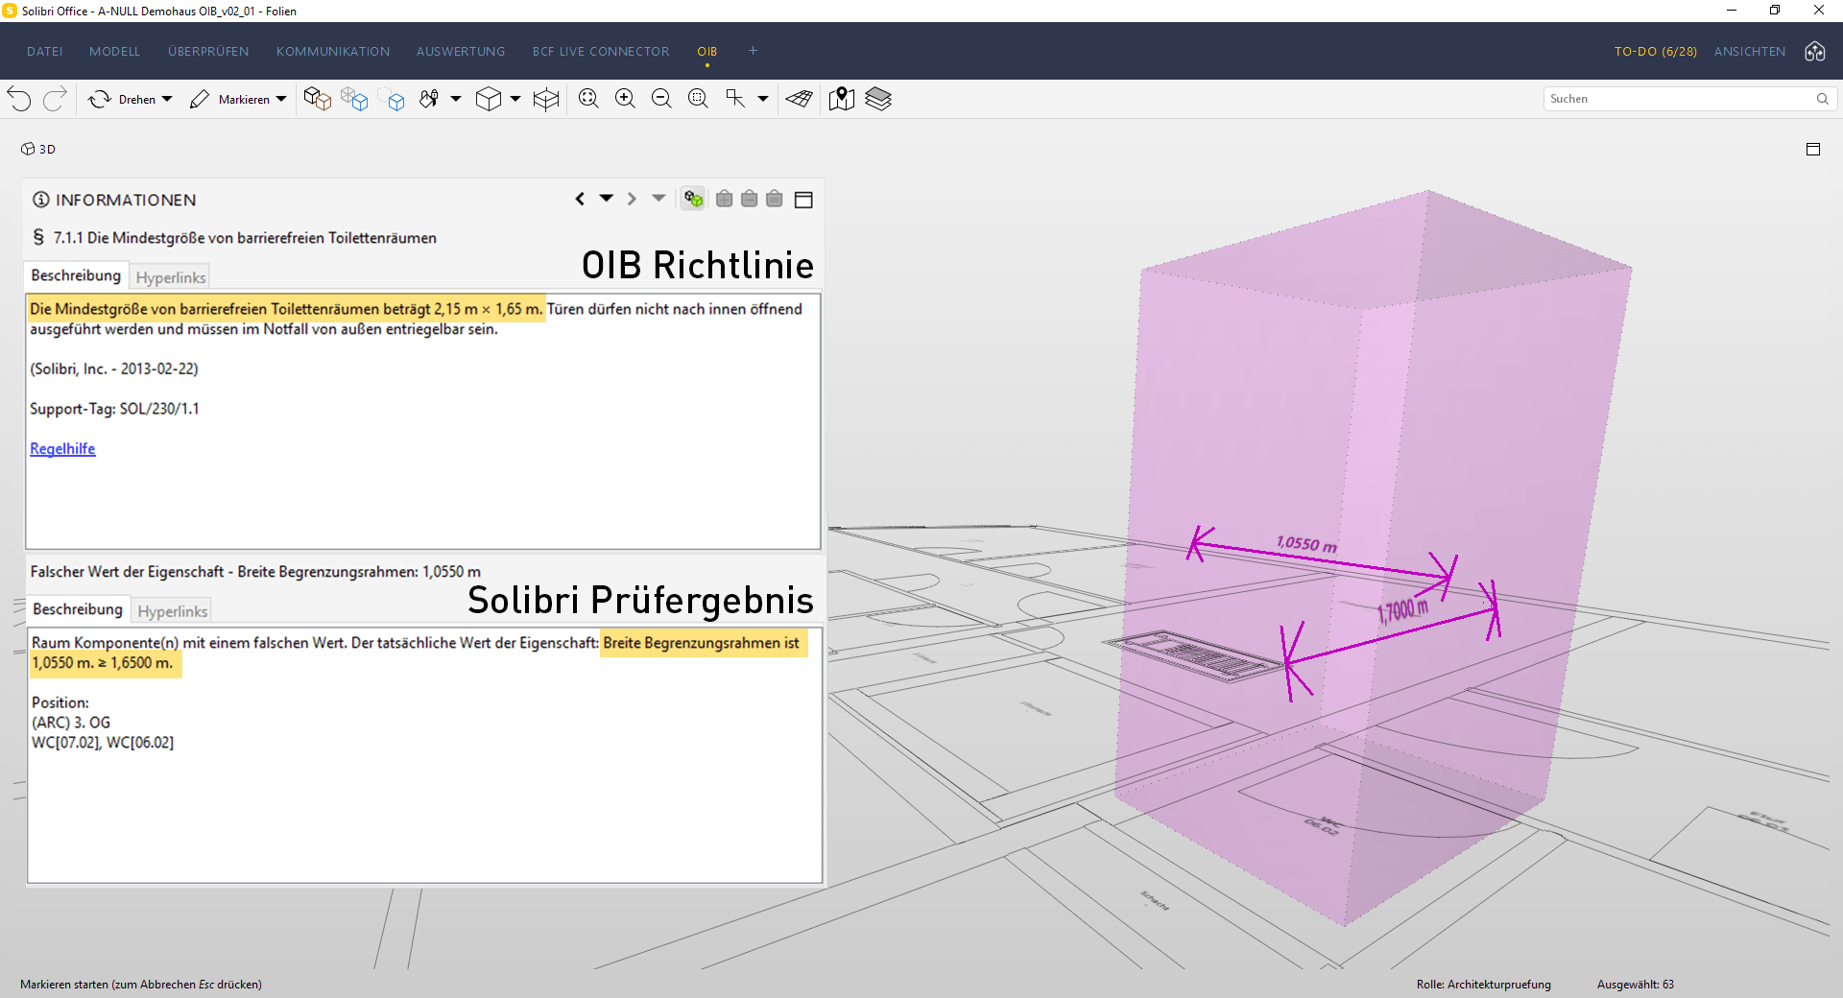This screenshot has height=998, width=1843.
Task: Click the add-to-selection-basket plus icon
Action: (x=725, y=199)
